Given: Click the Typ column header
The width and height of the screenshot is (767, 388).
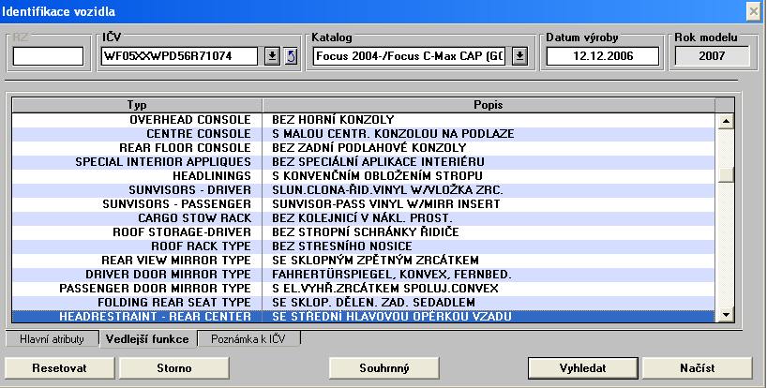Looking at the screenshot, I should pyautogui.click(x=137, y=105).
